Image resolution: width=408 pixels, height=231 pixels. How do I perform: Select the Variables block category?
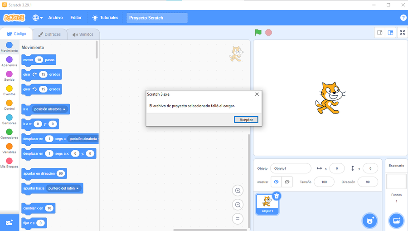(10, 148)
